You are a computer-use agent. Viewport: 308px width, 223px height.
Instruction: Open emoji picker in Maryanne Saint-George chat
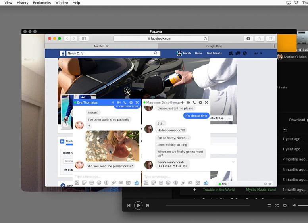168,183
